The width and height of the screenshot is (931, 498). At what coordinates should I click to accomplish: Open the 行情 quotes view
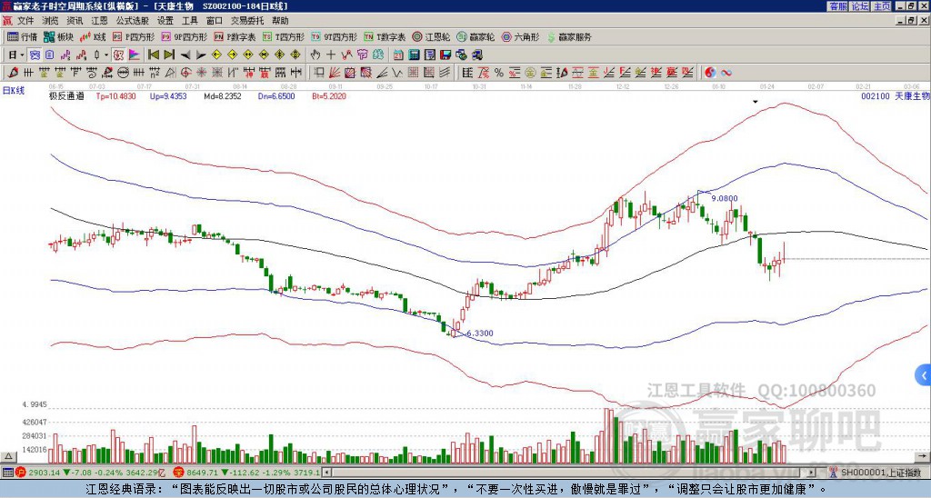[x=22, y=36]
